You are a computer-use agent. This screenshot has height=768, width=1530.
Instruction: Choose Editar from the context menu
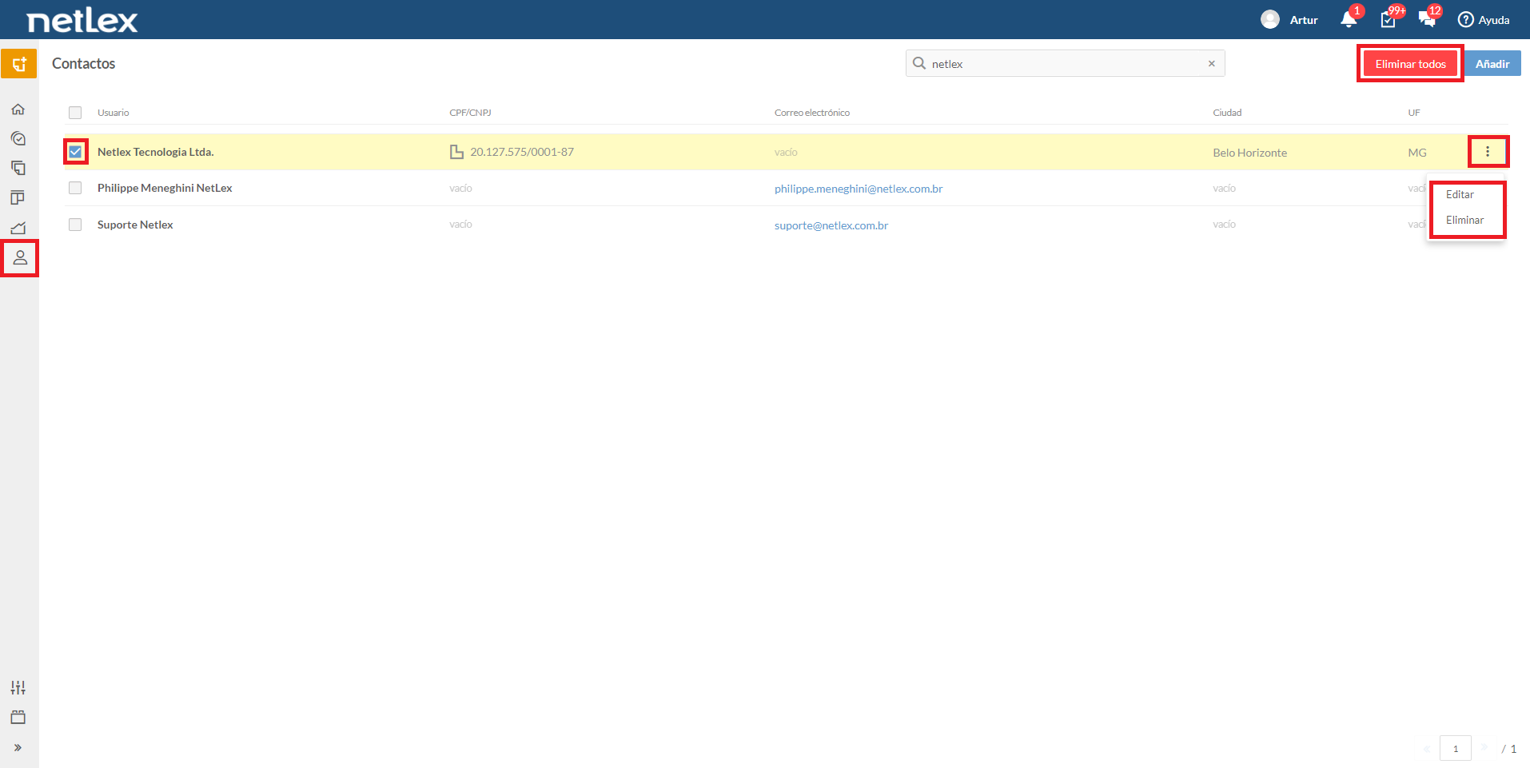click(1460, 194)
